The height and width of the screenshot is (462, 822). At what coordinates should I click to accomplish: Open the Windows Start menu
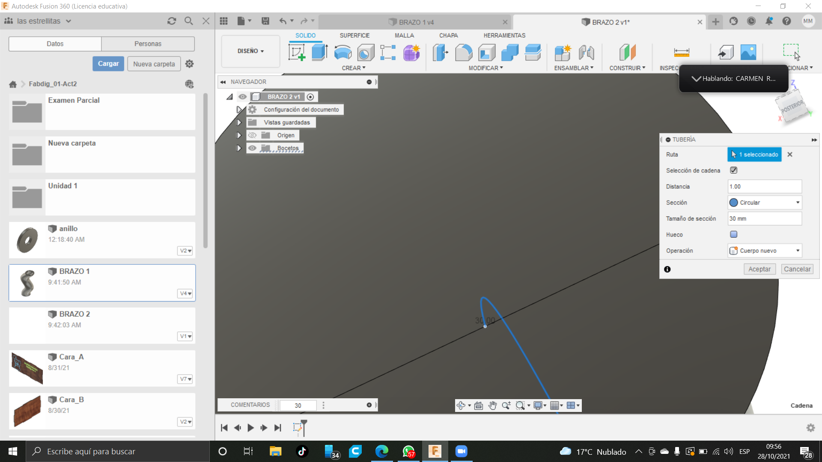point(13,451)
